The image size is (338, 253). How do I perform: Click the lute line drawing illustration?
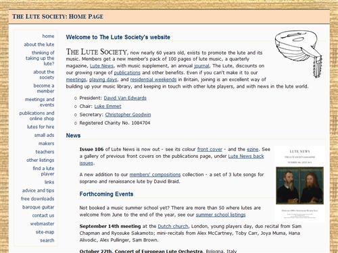click(298, 54)
